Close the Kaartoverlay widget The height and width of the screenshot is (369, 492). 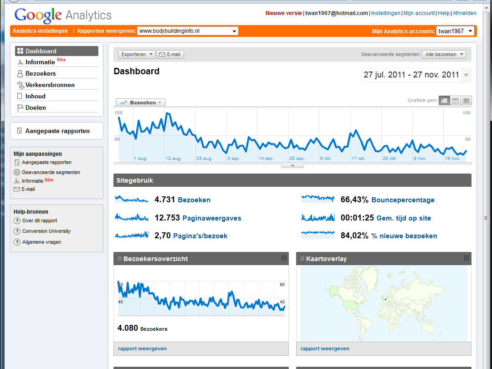pos(466,258)
